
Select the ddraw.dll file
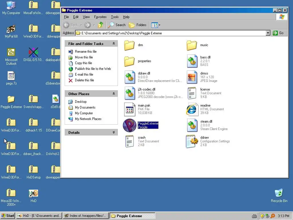130,77
